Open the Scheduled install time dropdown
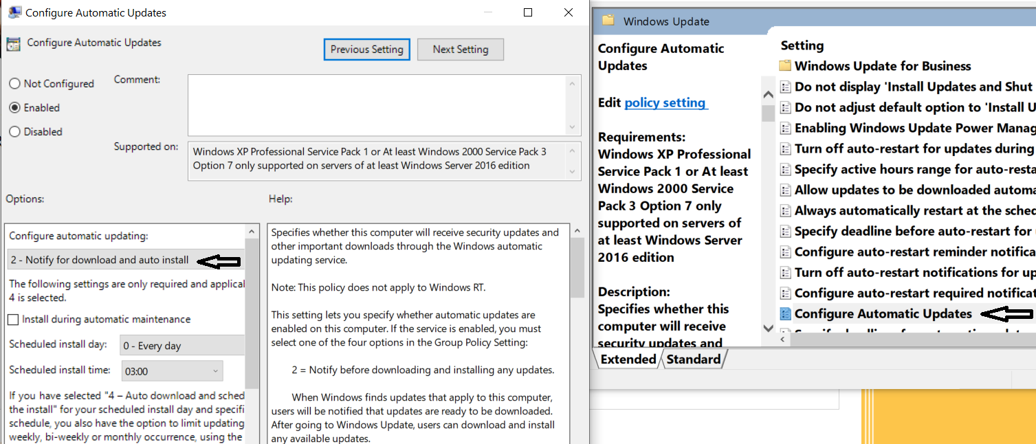Screen dimensions: 1036x444 [x=172, y=371]
